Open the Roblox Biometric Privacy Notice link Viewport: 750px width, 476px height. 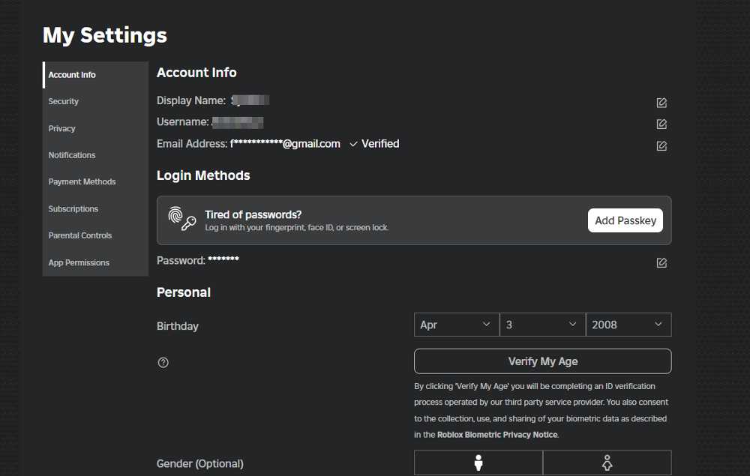pyautogui.click(x=497, y=435)
